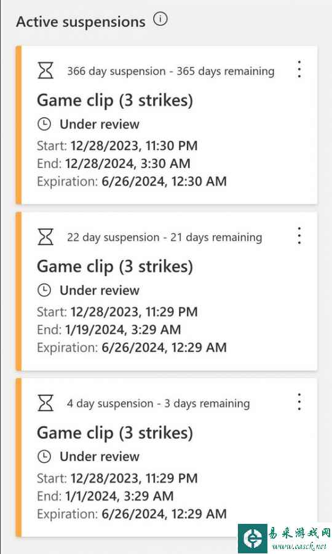
Task: Select the Game clip title in 4 day card
Action: tap(115, 433)
